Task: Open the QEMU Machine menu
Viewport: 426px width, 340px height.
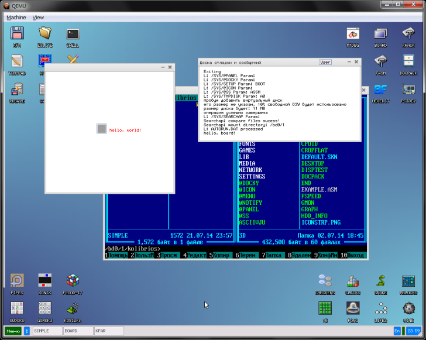Action: click(16, 18)
